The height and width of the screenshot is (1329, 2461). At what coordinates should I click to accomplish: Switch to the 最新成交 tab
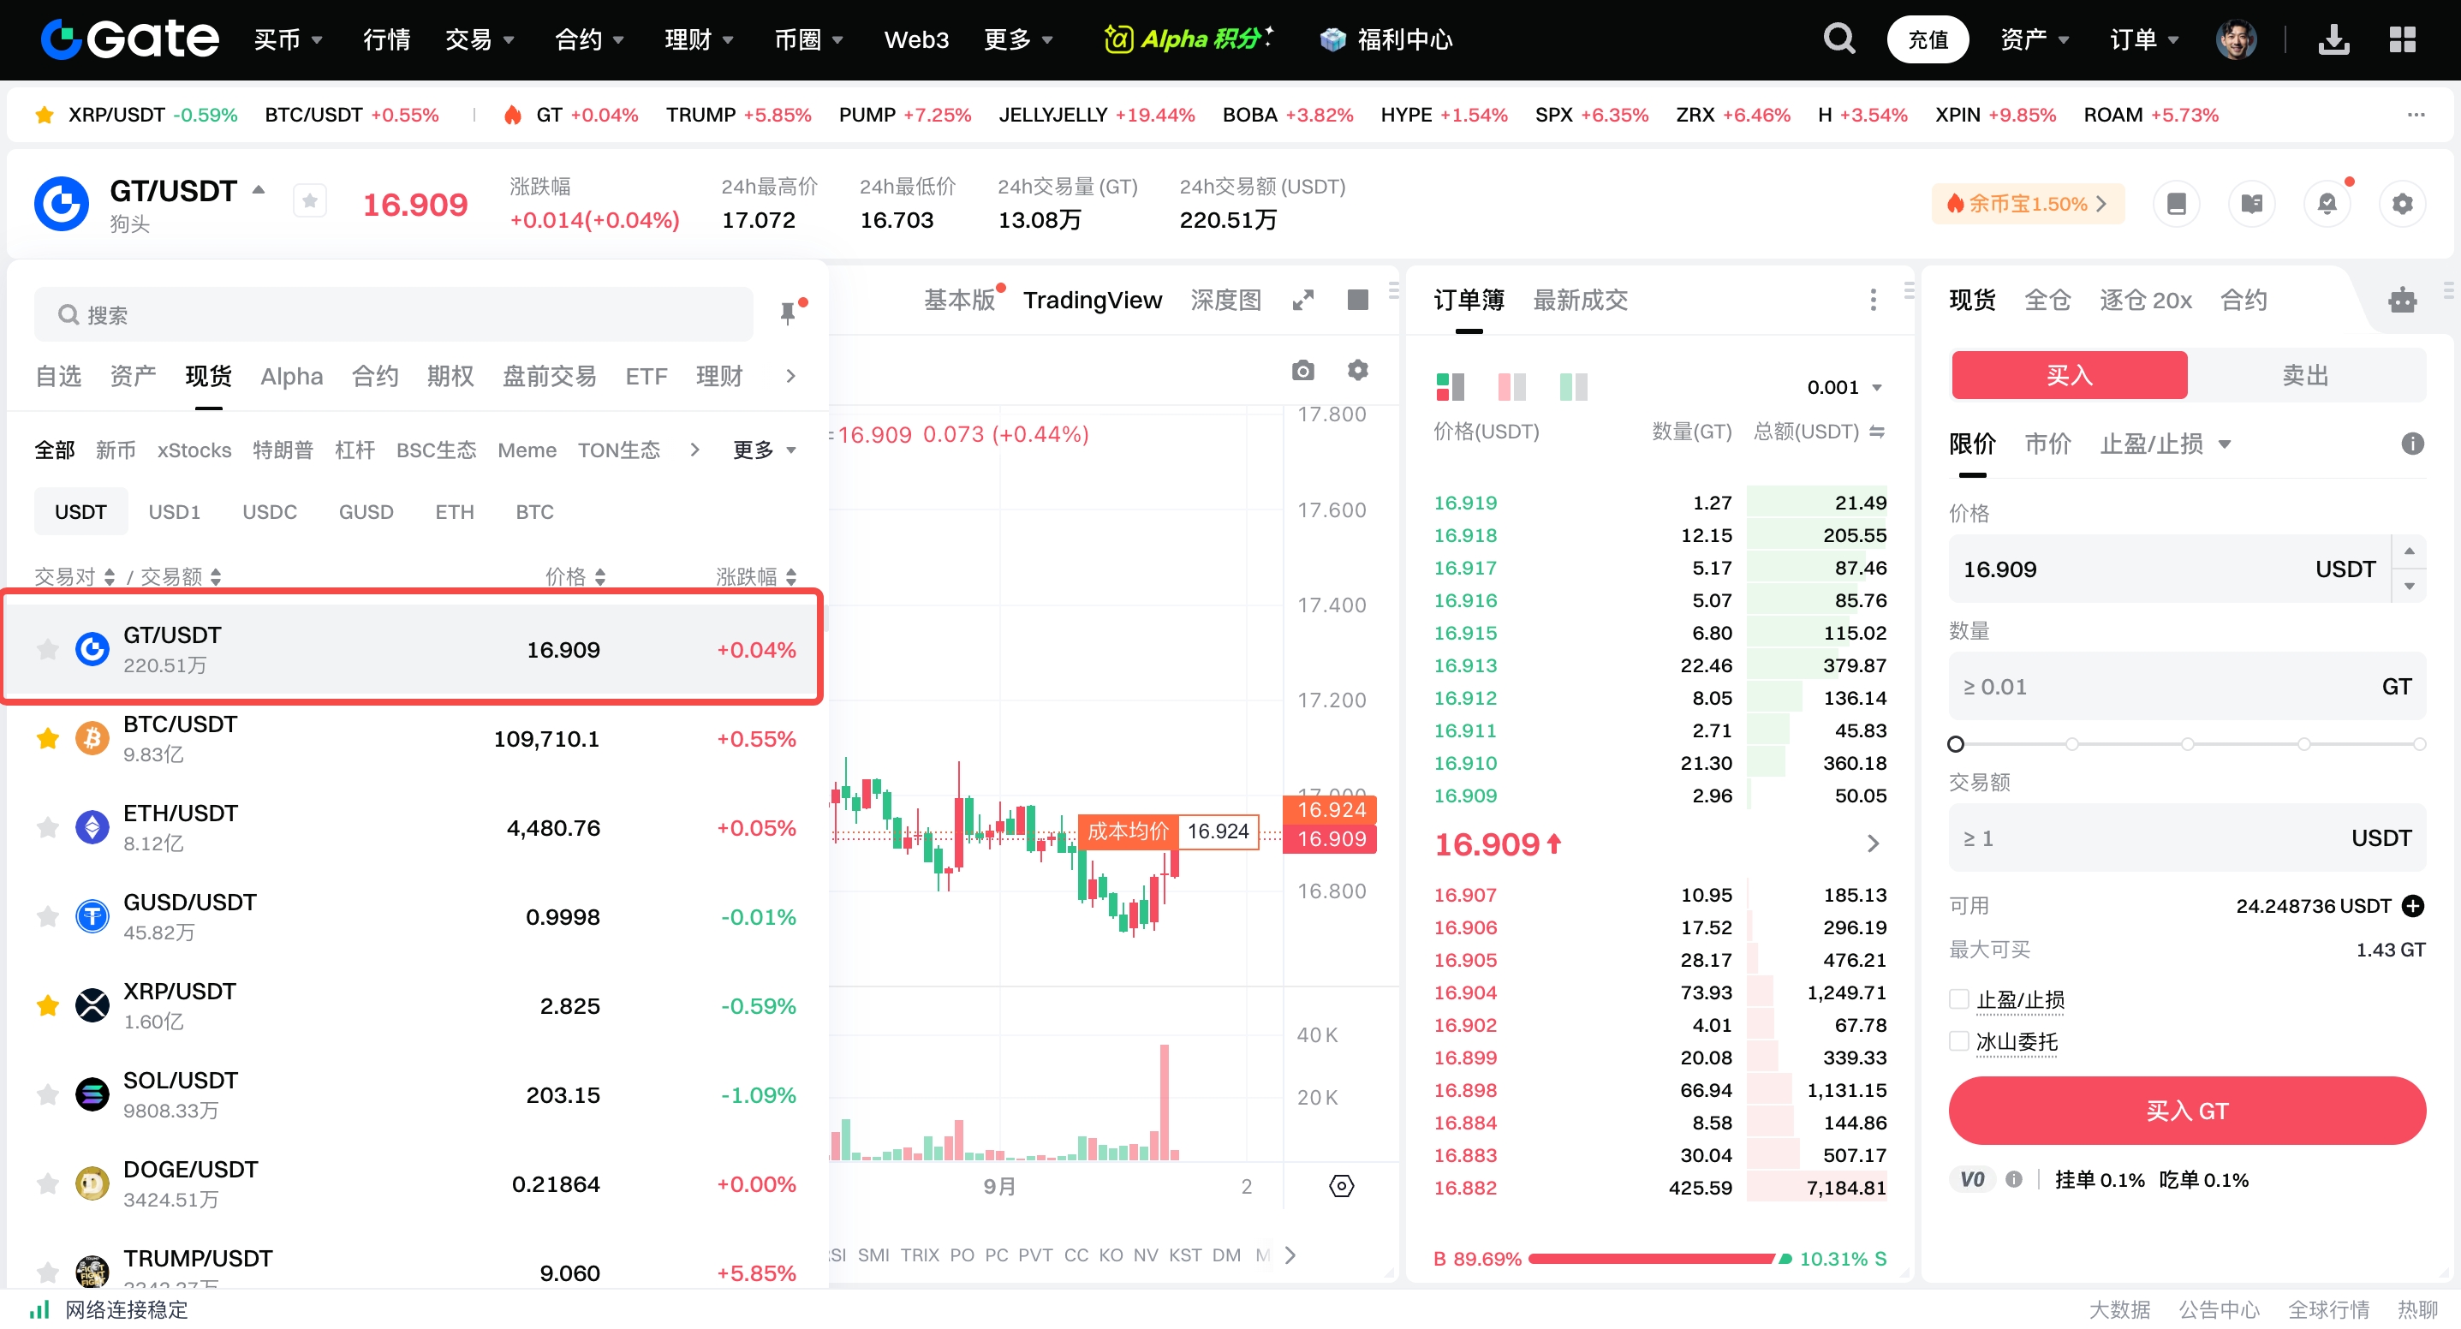[1579, 300]
